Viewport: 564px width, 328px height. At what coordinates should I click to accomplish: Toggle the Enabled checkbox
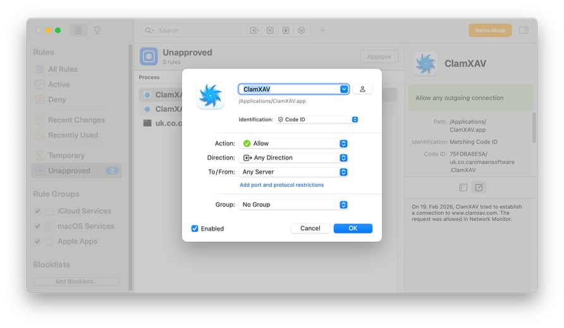(x=195, y=228)
